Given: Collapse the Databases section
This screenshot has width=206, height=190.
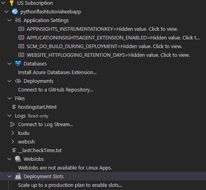Looking at the screenshot, I should click(x=9, y=64).
